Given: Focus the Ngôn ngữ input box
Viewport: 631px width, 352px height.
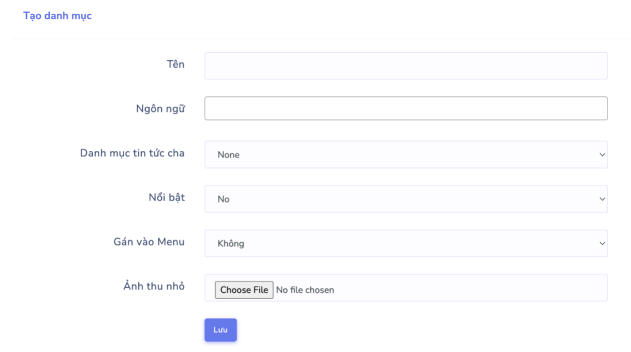Looking at the screenshot, I should click(406, 108).
